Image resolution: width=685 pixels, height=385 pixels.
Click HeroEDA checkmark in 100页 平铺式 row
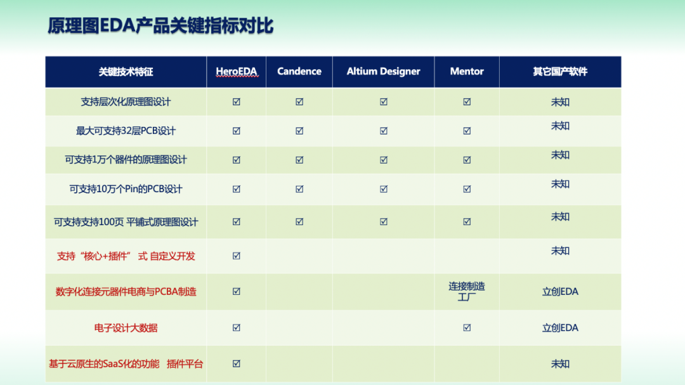[x=237, y=221]
